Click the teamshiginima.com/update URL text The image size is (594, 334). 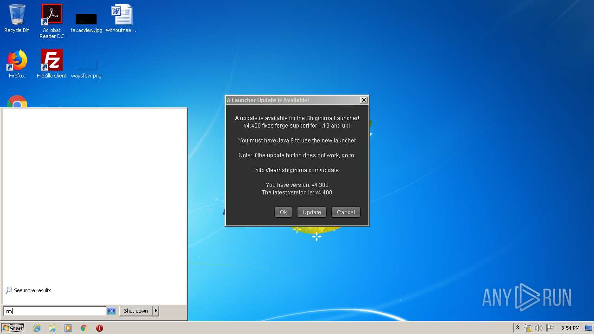coord(297,170)
